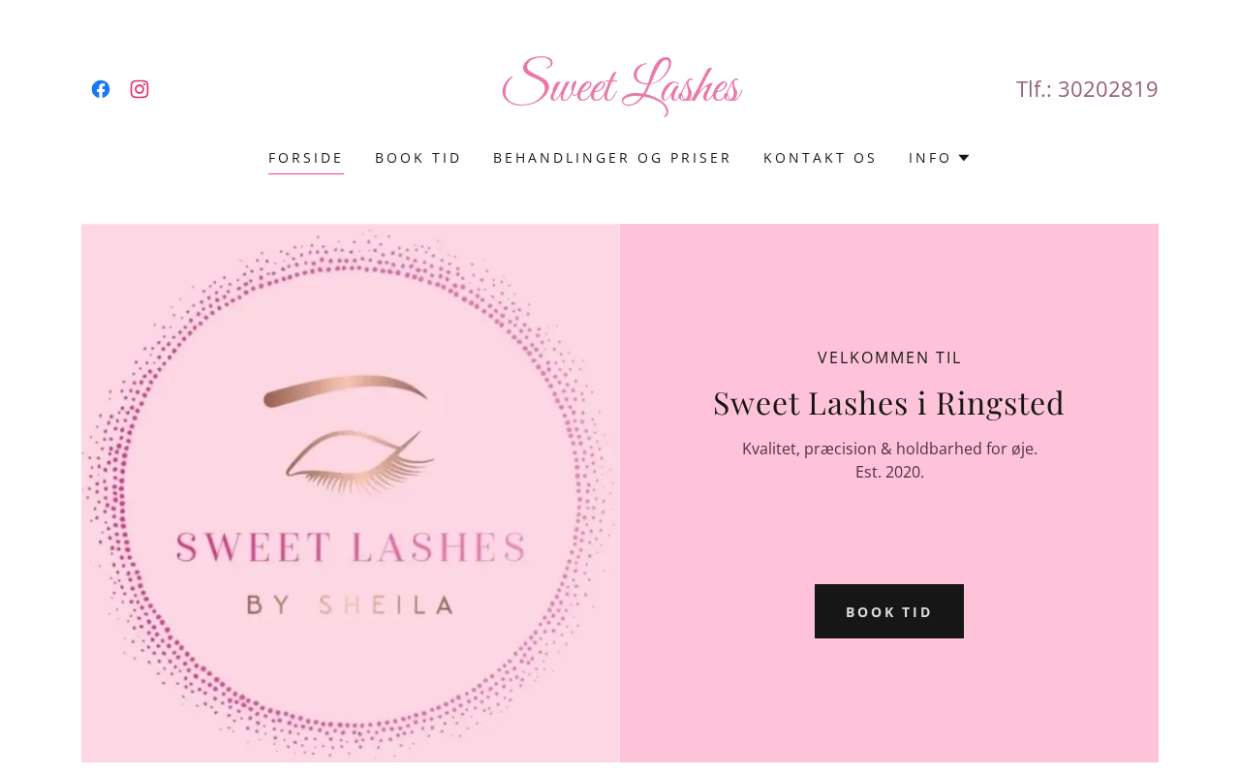Screen dimensions: 1240x775
Task: Select the heading Sweet Lashes i Ringsted
Action: click(889, 402)
